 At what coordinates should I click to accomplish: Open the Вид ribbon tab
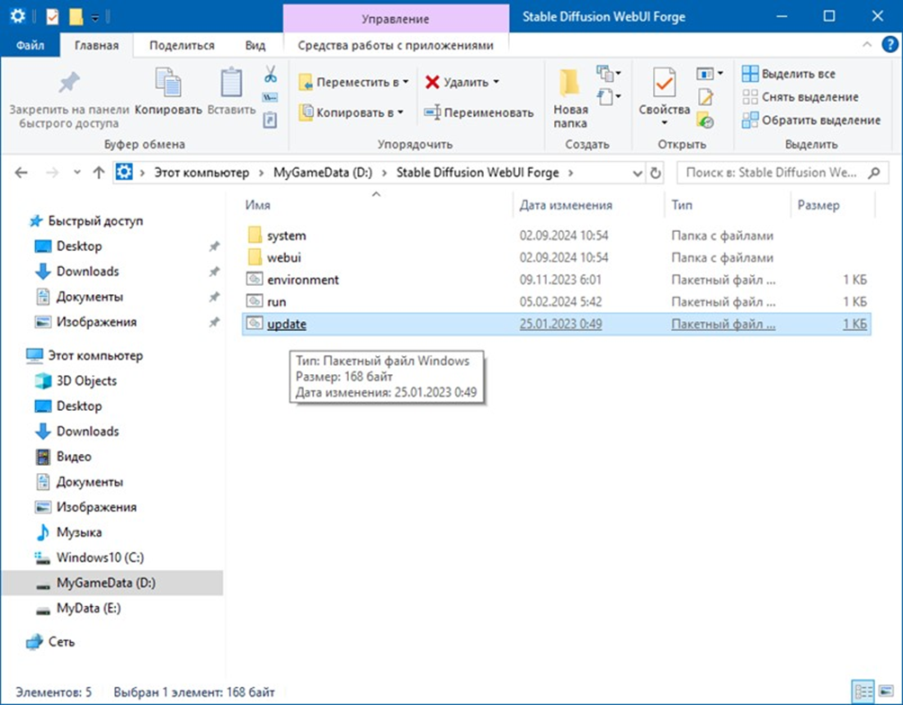pyautogui.click(x=255, y=45)
